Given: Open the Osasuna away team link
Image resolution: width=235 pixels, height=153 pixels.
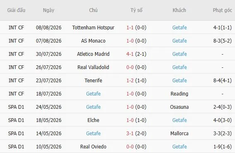Looking at the screenshot, I should click(x=180, y=107).
